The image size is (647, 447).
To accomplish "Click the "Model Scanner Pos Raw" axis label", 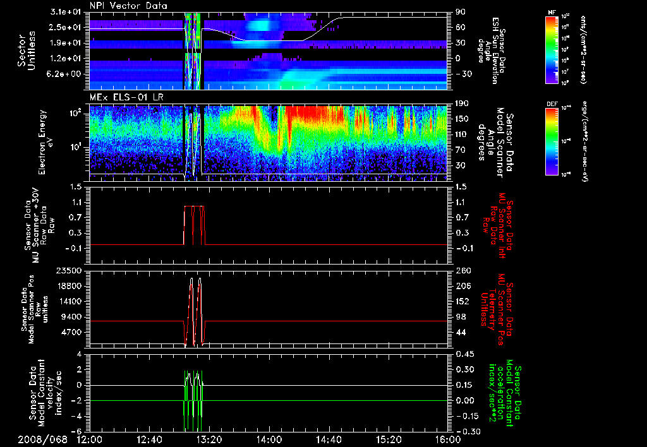I will click(34, 309).
